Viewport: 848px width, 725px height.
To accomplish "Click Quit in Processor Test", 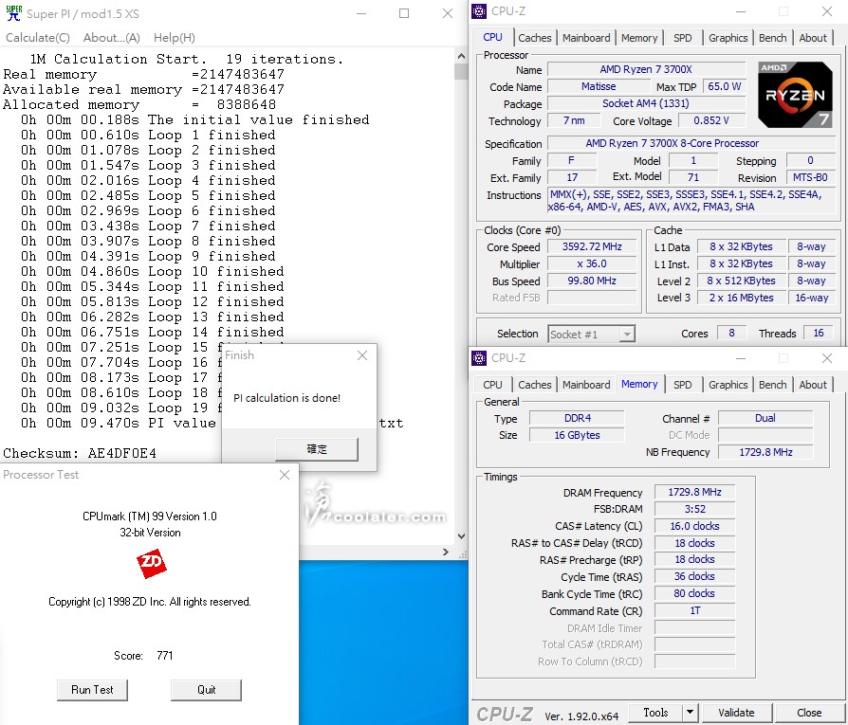I will (206, 690).
